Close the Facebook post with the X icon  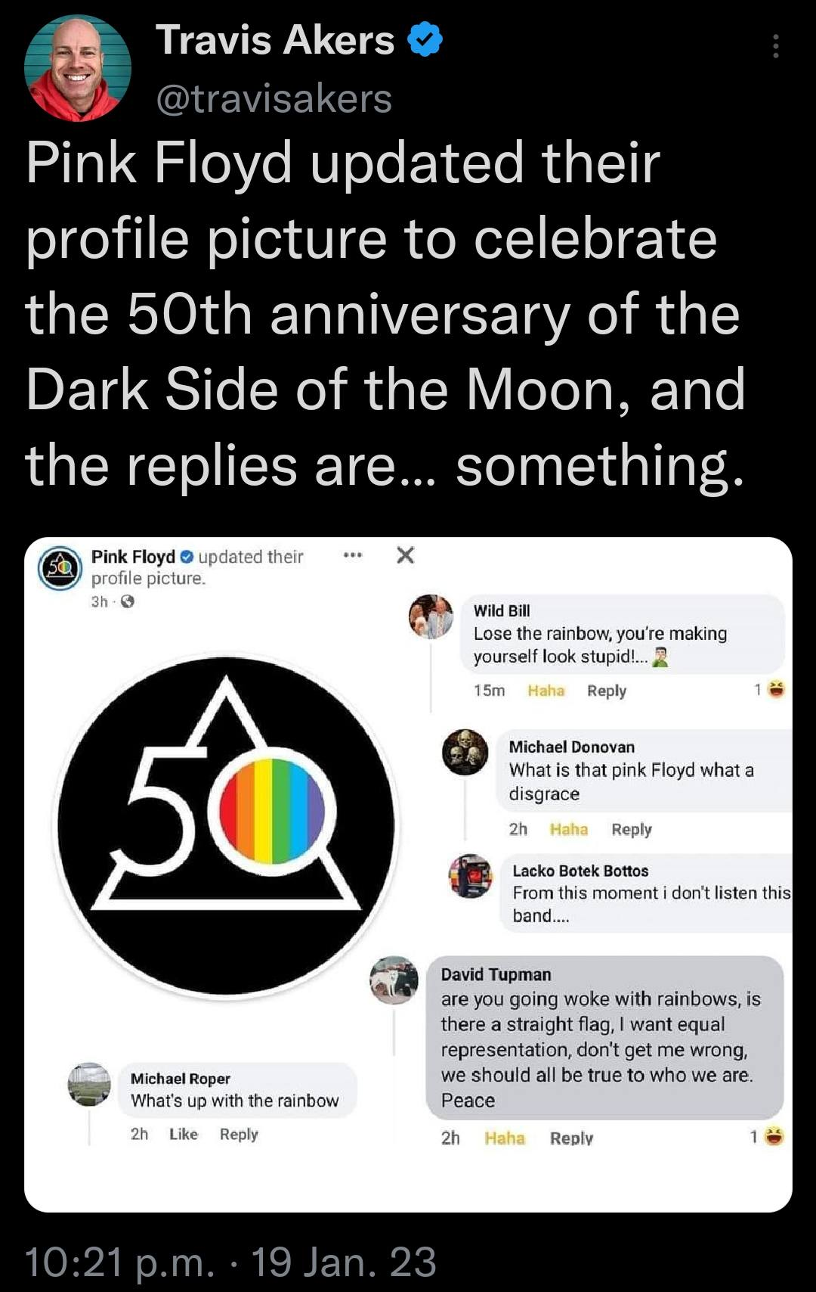[x=406, y=554]
